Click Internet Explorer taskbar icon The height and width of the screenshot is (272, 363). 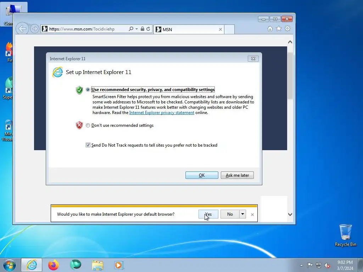point(32,265)
